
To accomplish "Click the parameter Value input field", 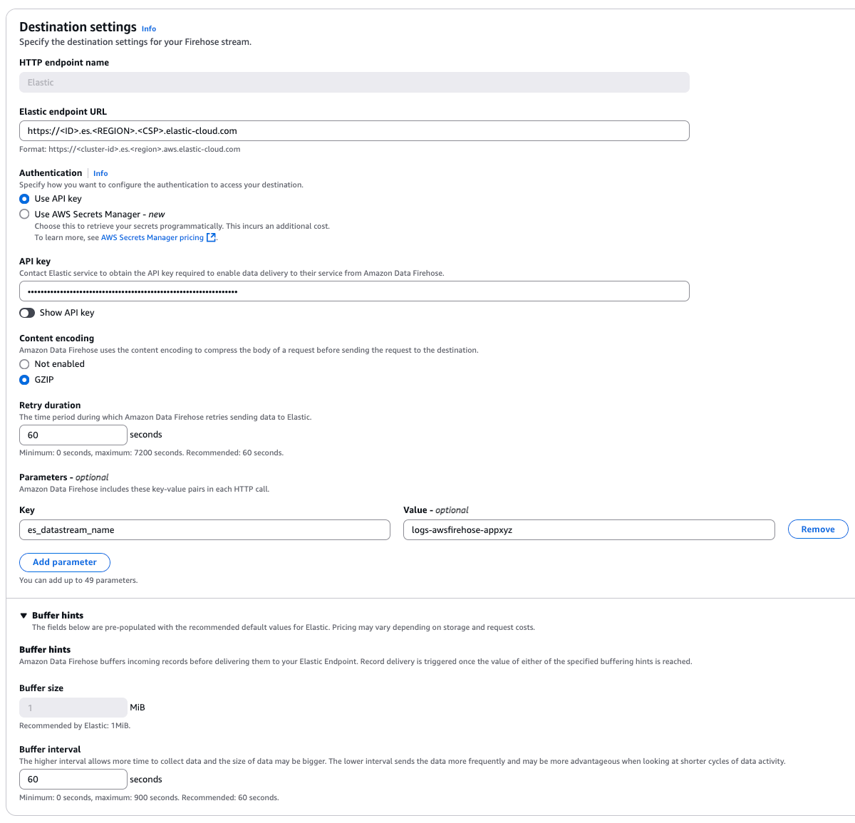I will (x=589, y=530).
